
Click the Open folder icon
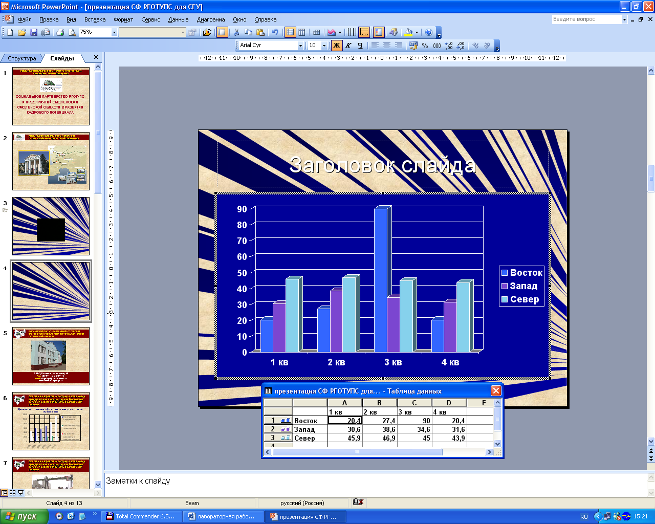point(22,32)
